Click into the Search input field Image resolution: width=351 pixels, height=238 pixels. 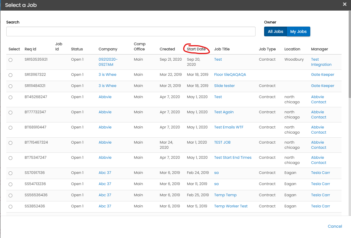point(131,31)
